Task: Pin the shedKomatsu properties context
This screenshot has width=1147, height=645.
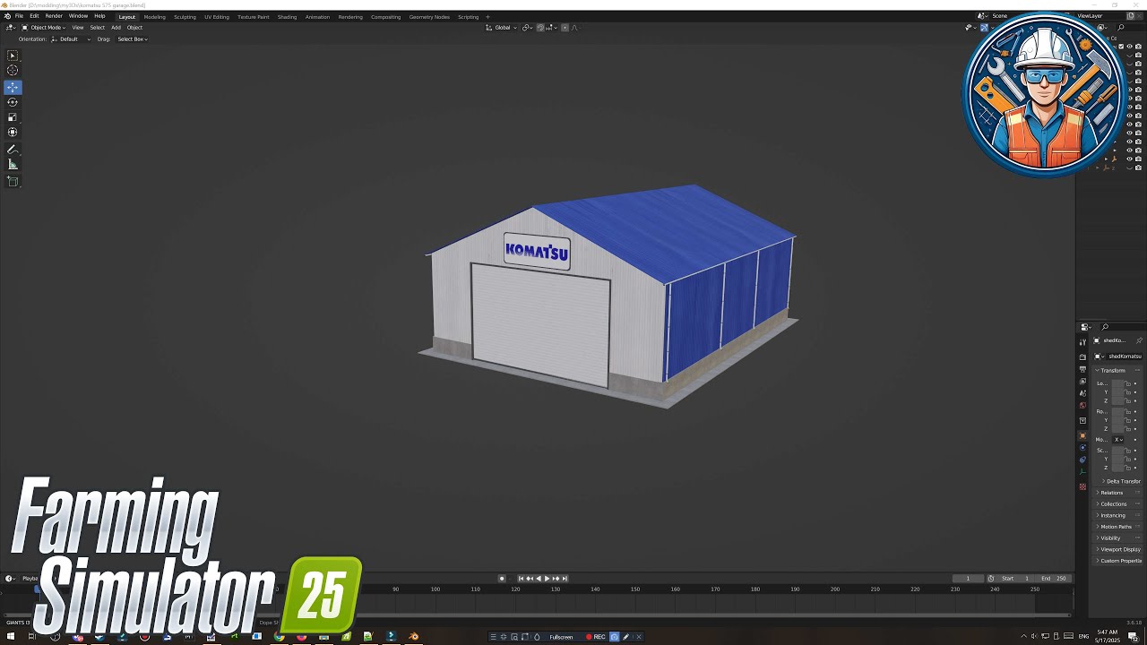Action: (x=1139, y=340)
